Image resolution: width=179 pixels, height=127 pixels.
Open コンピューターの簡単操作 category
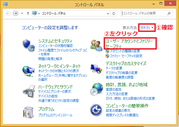(127, 106)
